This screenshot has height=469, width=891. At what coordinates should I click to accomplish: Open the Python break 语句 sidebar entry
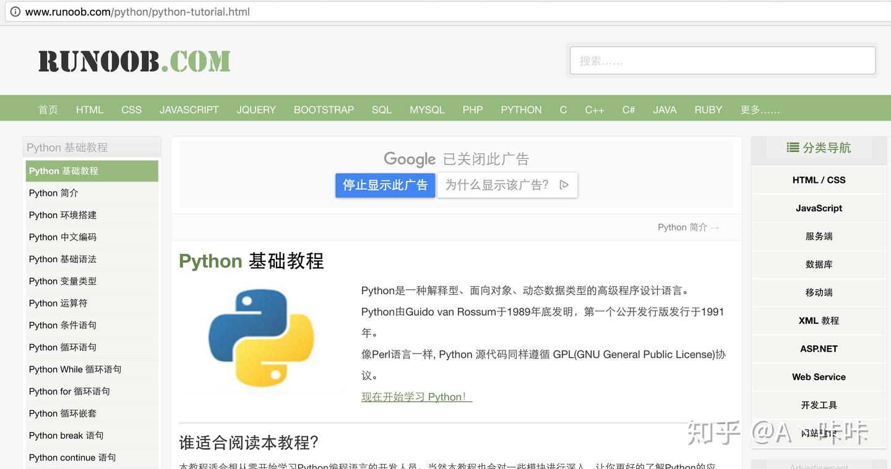tap(66, 435)
